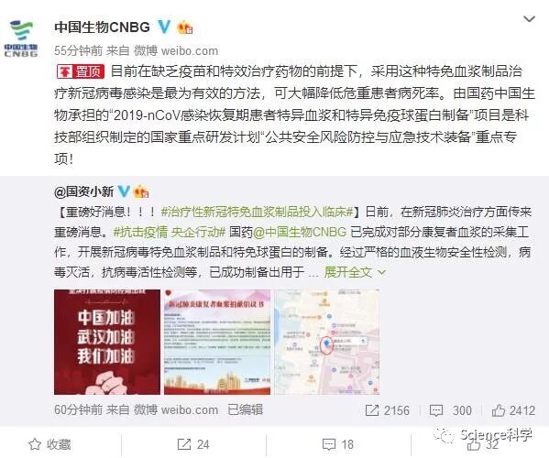Open the plasma donation proposal image
Screen dimensions: 549x458
pos(217,342)
